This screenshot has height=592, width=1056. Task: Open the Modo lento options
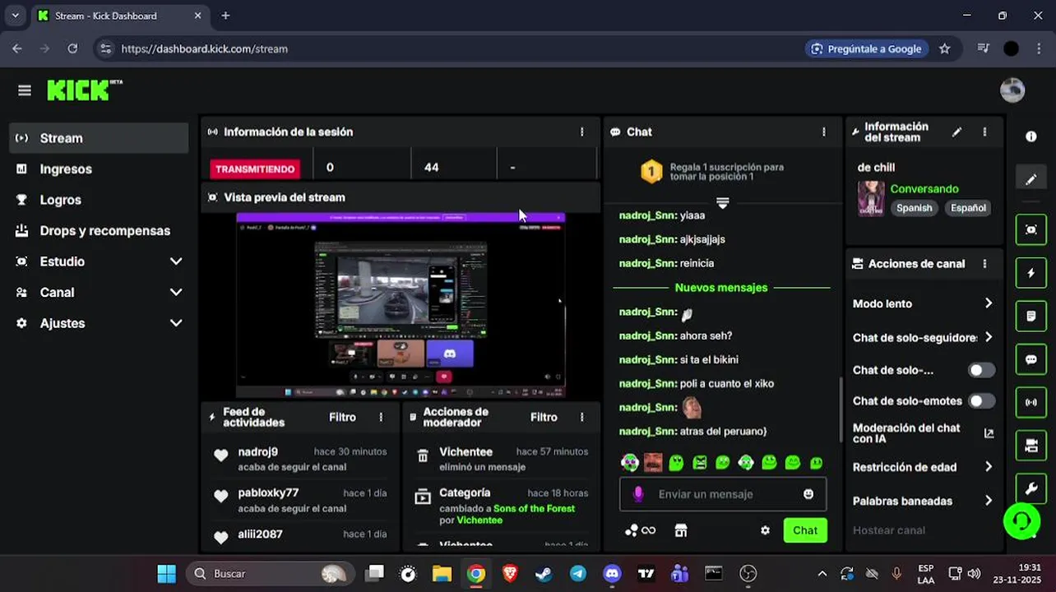[x=923, y=303]
